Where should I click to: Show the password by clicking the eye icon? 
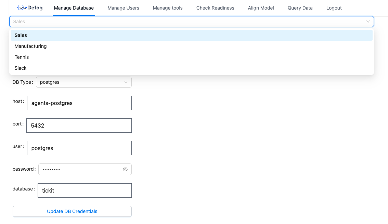coord(125,169)
